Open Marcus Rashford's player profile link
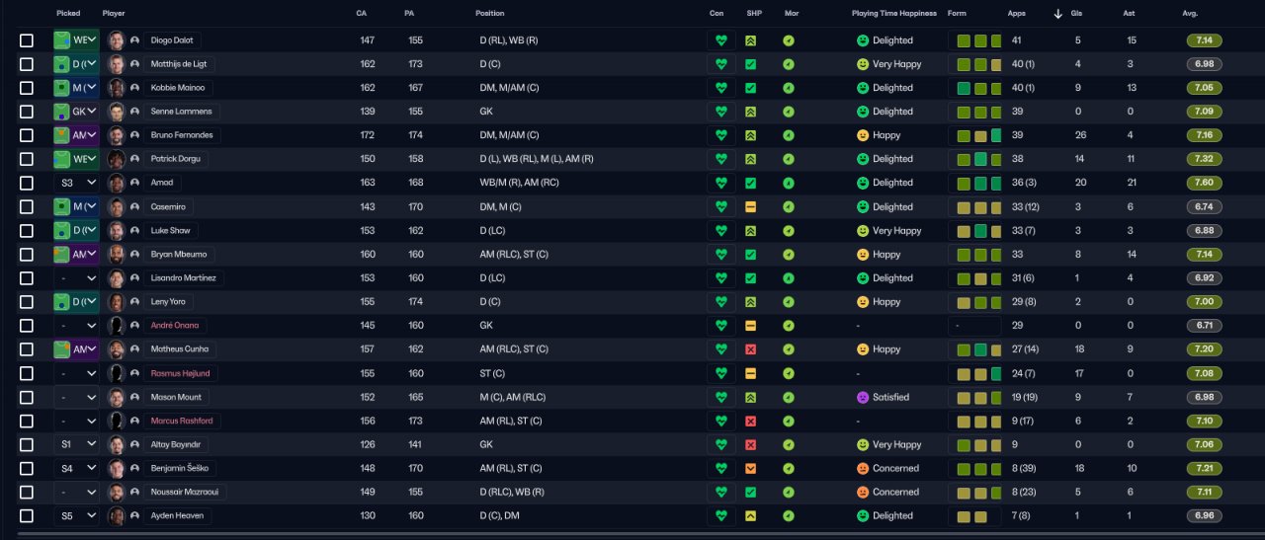Screen dimensions: 1265x540 coord(181,421)
